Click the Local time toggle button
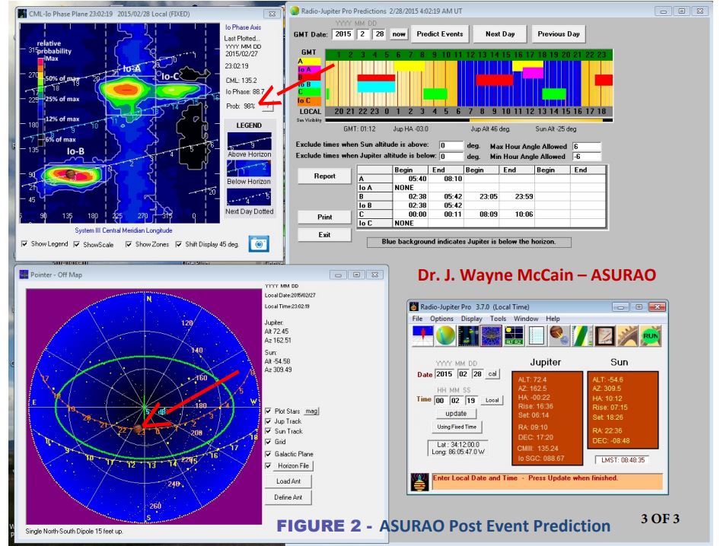The image size is (720, 546). pos(492,400)
